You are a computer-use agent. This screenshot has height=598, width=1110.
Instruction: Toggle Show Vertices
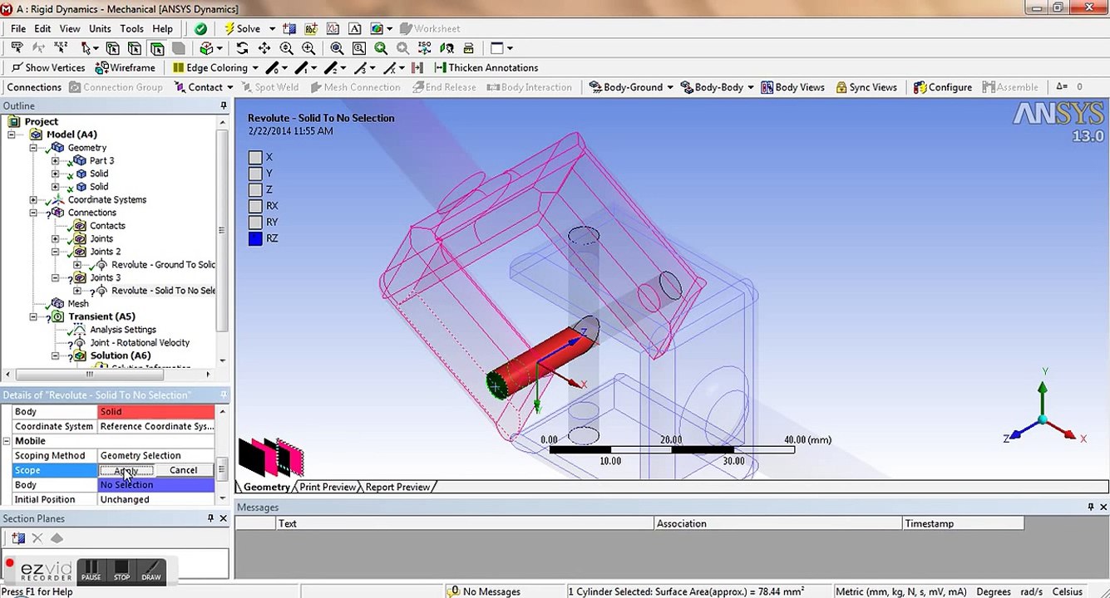click(48, 68)
